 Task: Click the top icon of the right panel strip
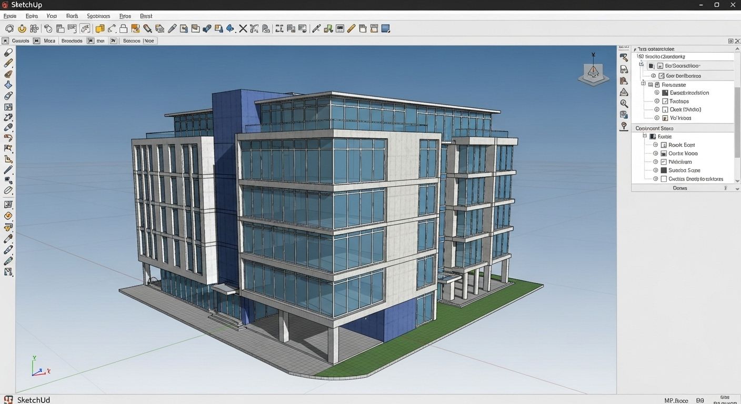pyautogui.click(x=624, y=57)
